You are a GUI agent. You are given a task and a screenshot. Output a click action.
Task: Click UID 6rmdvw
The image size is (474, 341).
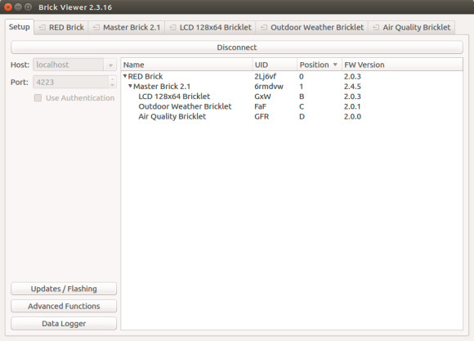269,86
